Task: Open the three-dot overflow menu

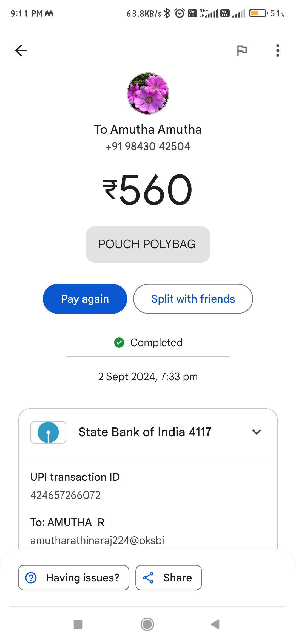Action: (x=278, y=50)
